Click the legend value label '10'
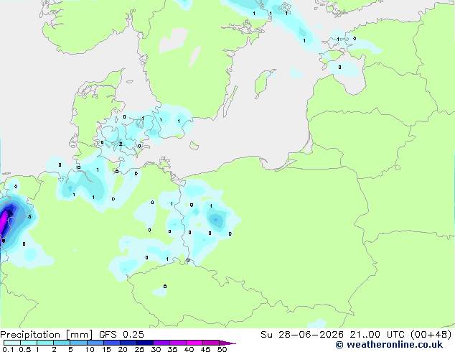 (90, 349)
